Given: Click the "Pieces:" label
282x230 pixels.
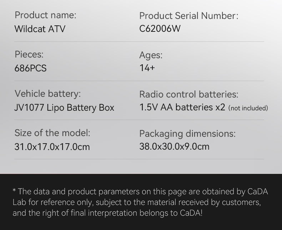Looking at the screenshot, I should tap(29, 55).
